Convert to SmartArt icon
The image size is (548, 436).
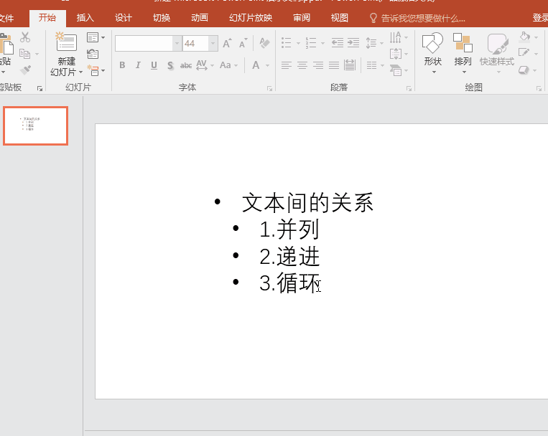(x=396, y=70)
